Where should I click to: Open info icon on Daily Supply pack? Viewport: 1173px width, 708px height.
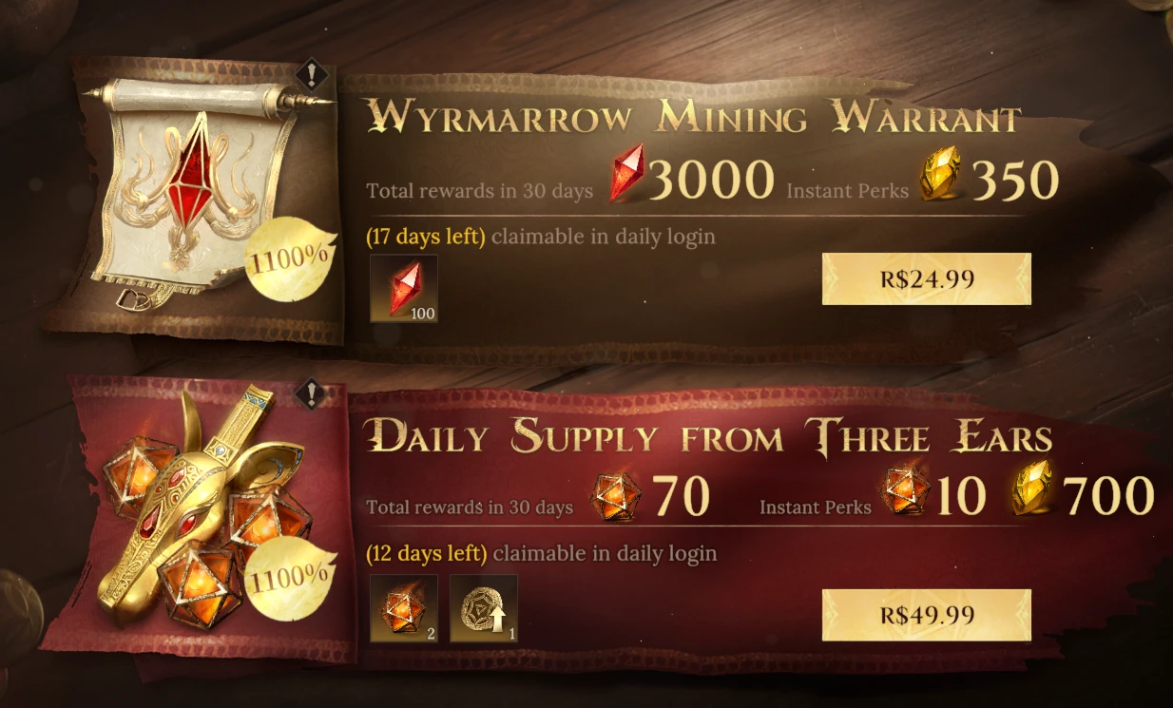(x=311, y=393)
